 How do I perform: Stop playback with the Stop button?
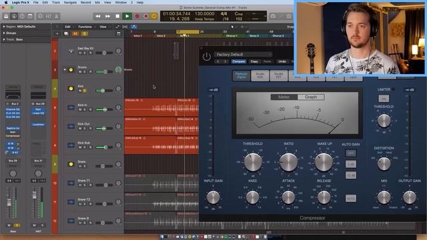tap(117, 16)
